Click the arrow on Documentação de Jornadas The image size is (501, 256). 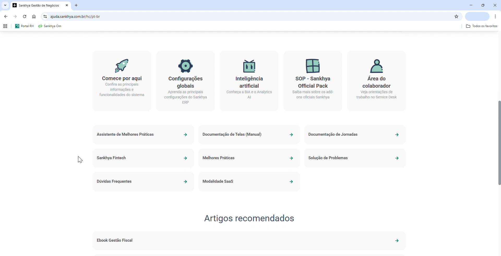point(397,135)
